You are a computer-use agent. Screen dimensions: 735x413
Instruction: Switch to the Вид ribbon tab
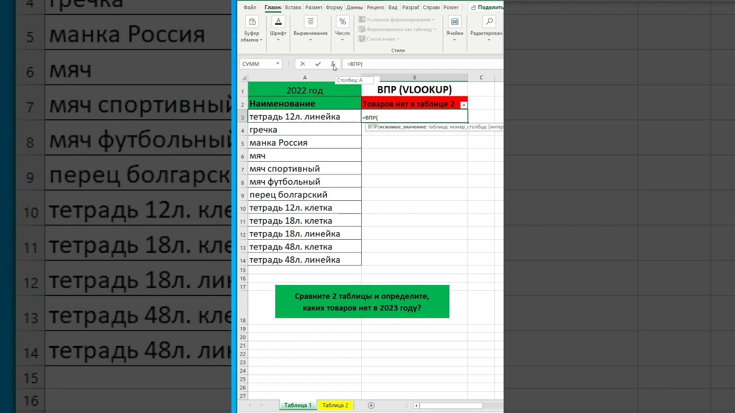(x=393, y=7)
